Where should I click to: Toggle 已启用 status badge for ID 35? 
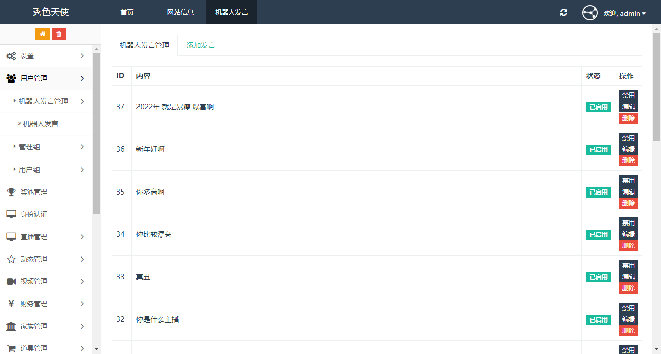(x=598, y=192)
